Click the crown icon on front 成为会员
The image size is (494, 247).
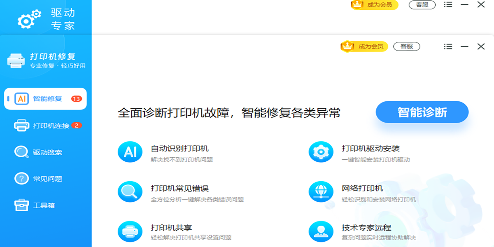(347, 46)
